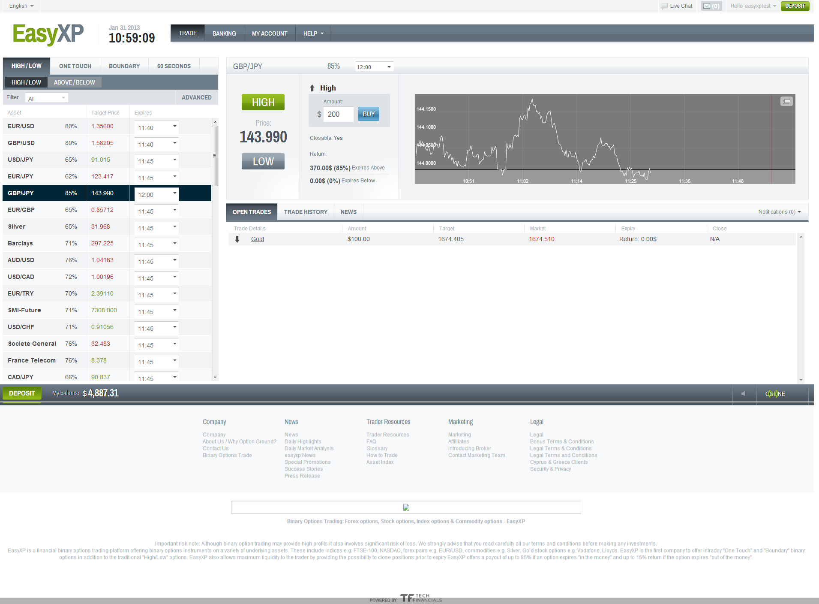Open the Hello easyxptest user menu
Screen dimensions: 819x604
click(753, 6)
